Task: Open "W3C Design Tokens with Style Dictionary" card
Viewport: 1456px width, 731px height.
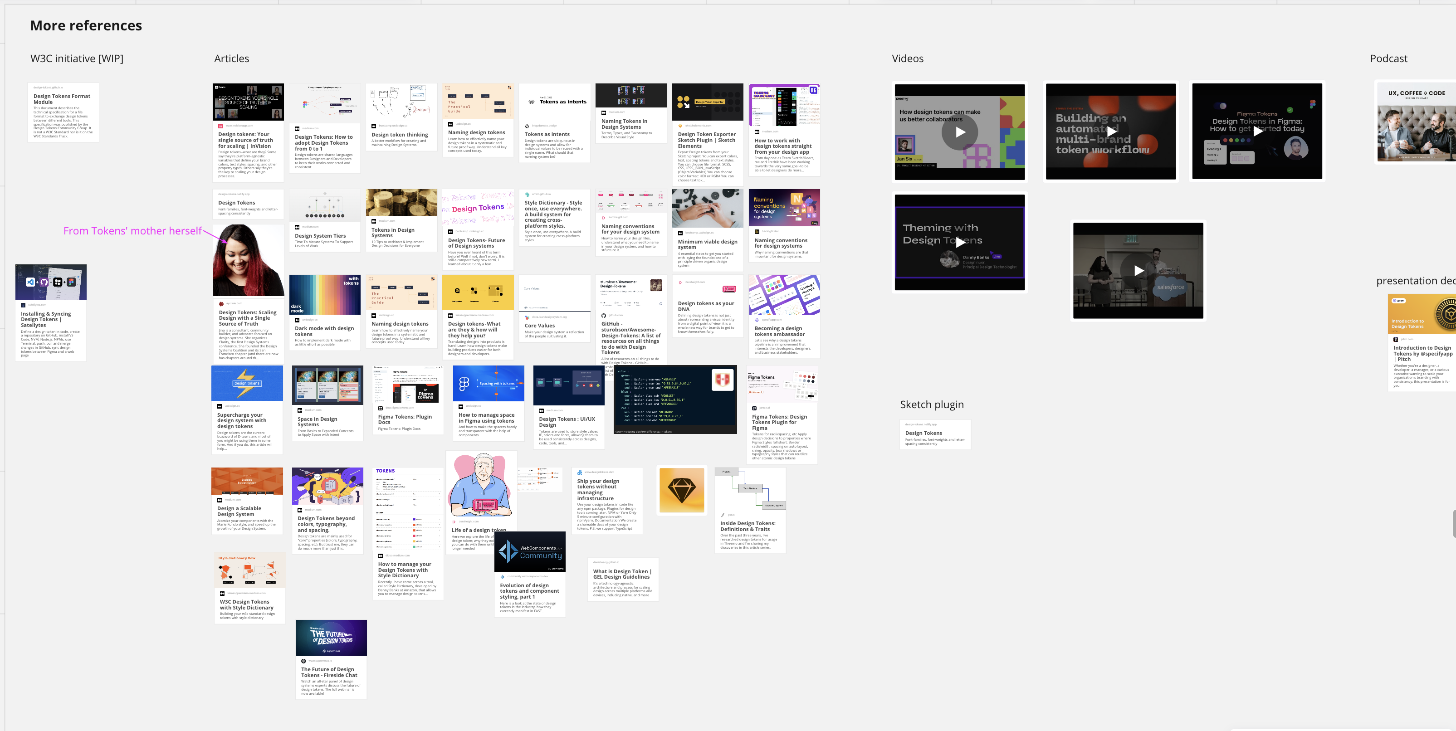Action: 250,588
